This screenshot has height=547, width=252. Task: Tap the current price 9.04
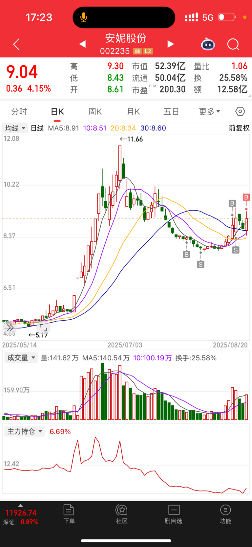[22, 72]
